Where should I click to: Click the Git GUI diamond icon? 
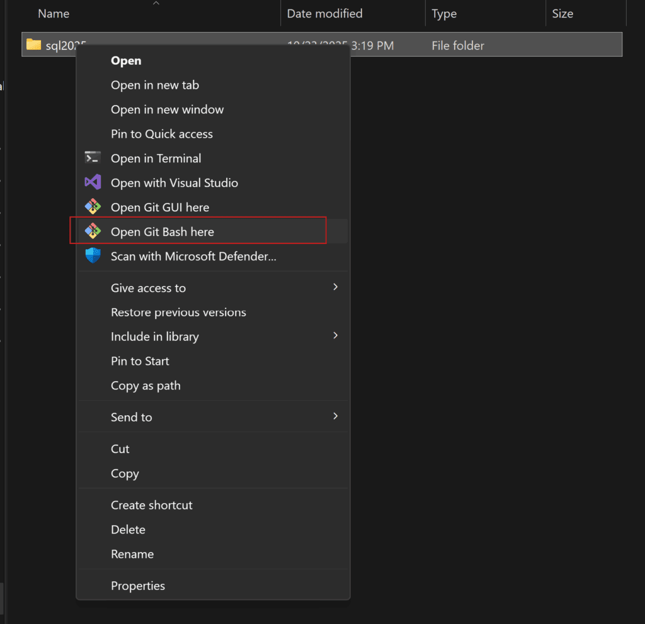coord(92,206)
